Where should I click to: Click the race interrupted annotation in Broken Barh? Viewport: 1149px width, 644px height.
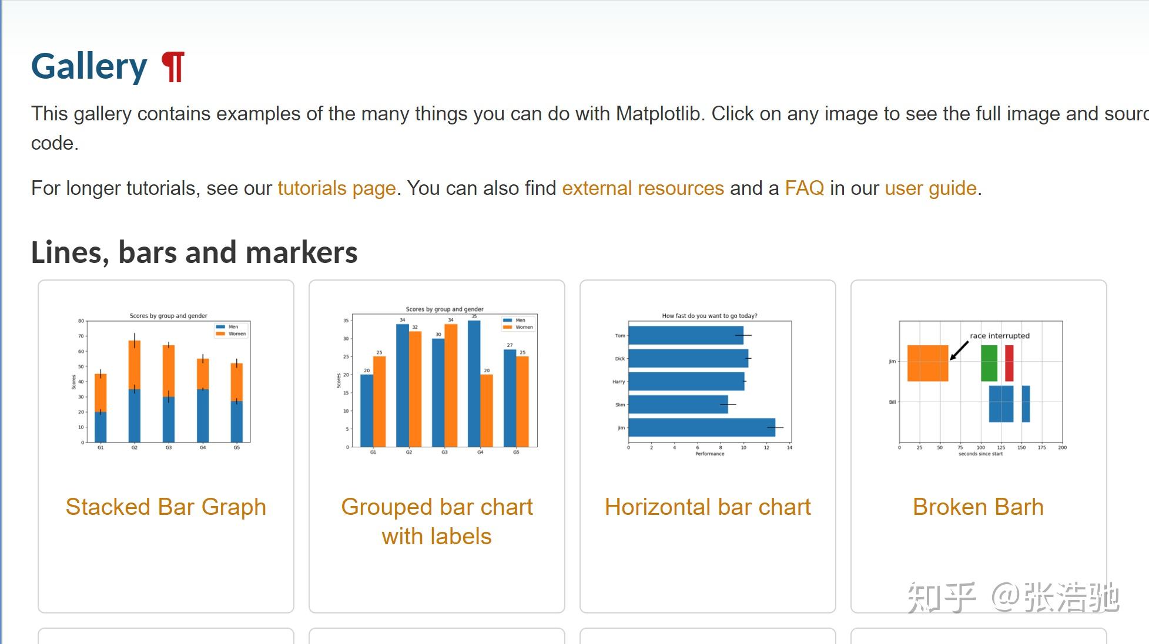coord(1000,336)
